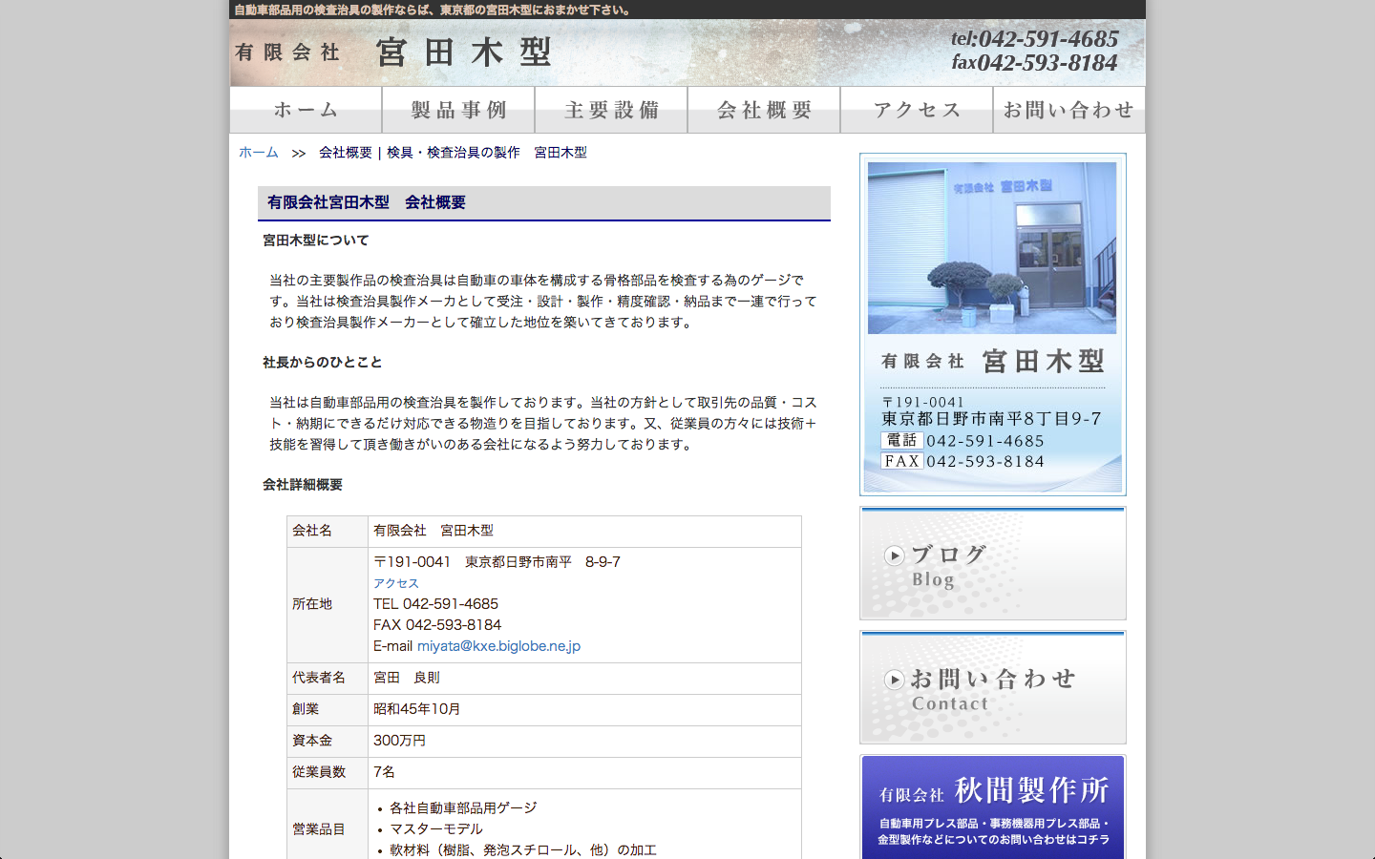The image size is (1375, 859).
Task: Open the 会社概要 navigation tab
Action: 764,110
